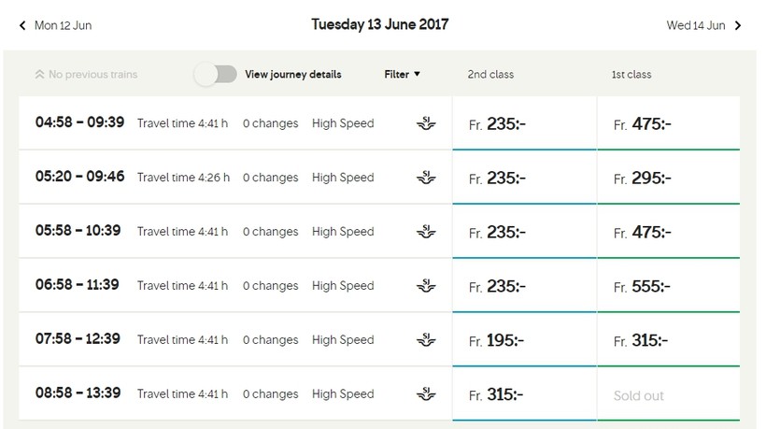Click the SJ logo on the 04:58 train
Screen dimensions: 766x429
[426, 123]
